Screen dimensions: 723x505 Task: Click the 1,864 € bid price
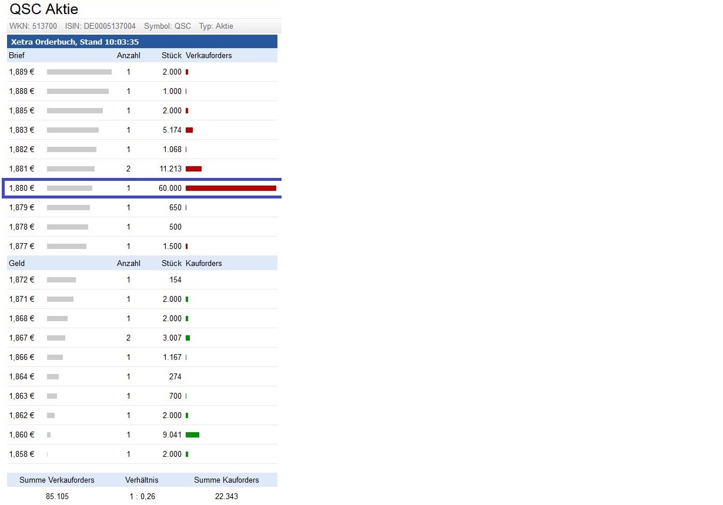click(22, 377)
